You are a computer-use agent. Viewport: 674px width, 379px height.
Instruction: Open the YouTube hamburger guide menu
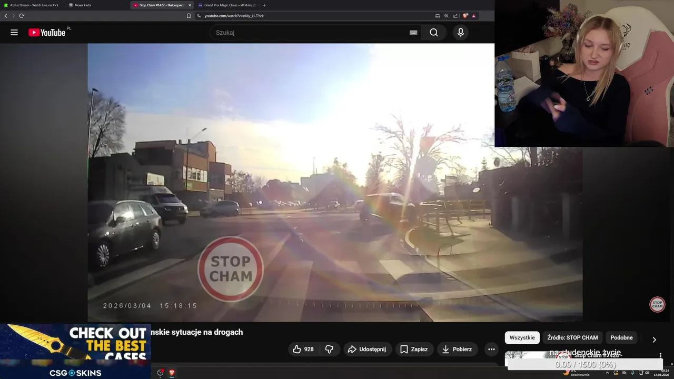pyautogui.click(x=14, y=33)
